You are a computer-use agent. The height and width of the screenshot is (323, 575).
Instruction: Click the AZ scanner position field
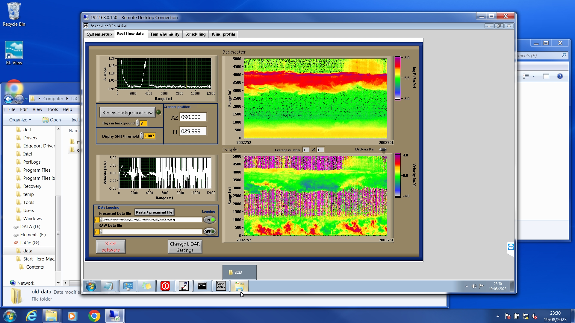(193, 117)
